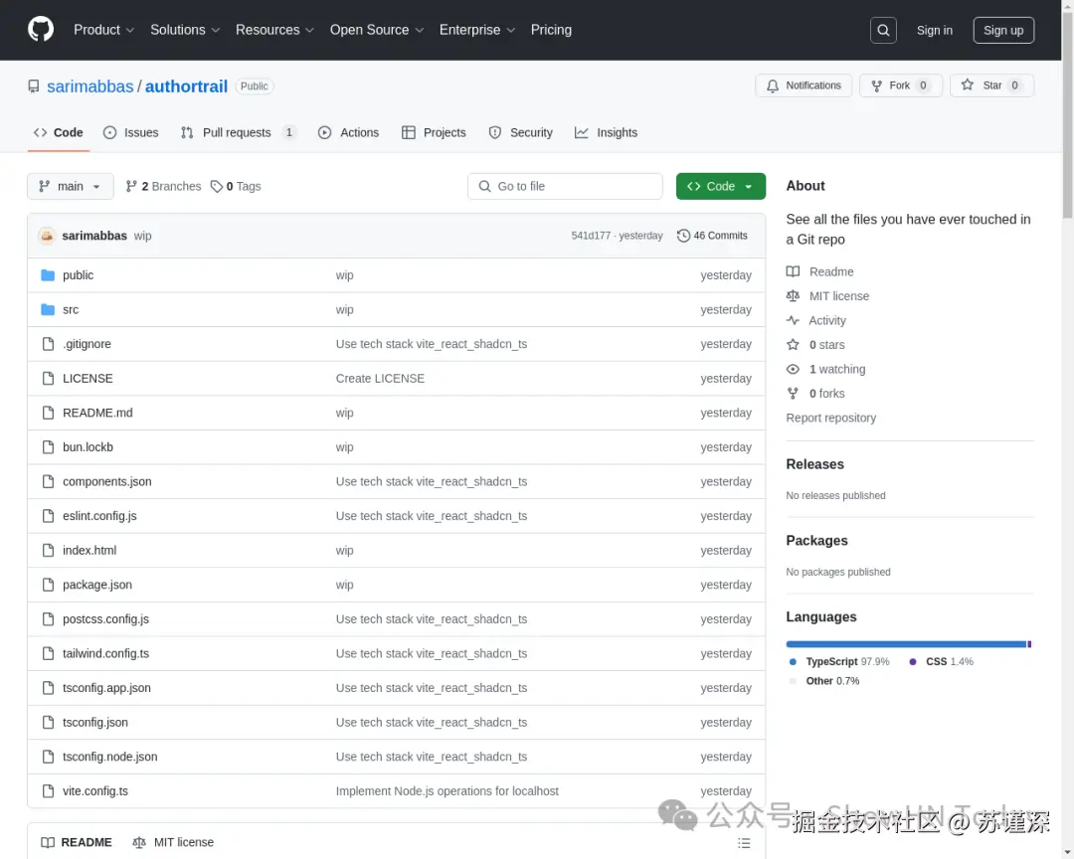Image resolution: width=1074 pixels, height=859 pixels.
Task: Click the Sign up button
Action: click(x=1003, y=30)
